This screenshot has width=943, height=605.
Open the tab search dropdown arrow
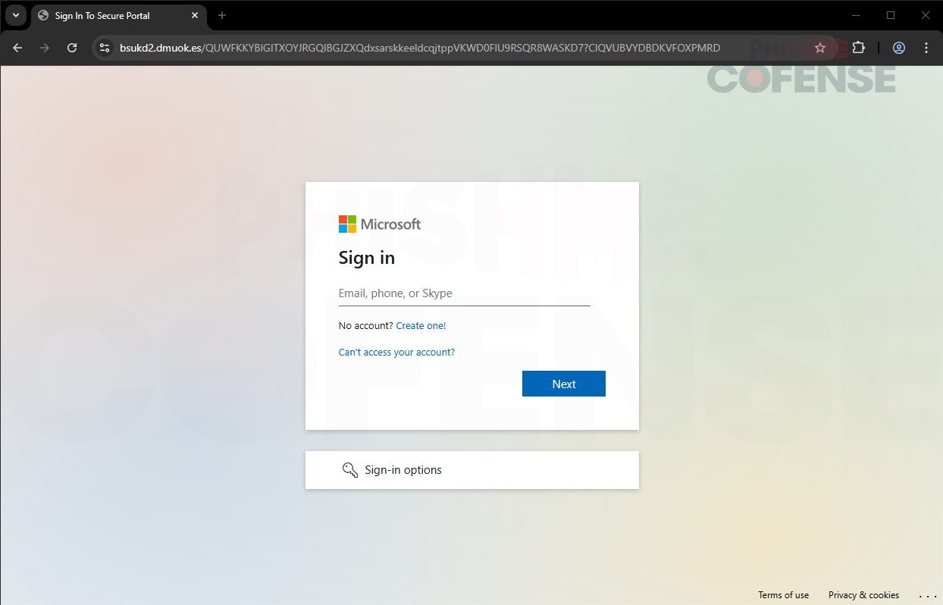[16, 15]
